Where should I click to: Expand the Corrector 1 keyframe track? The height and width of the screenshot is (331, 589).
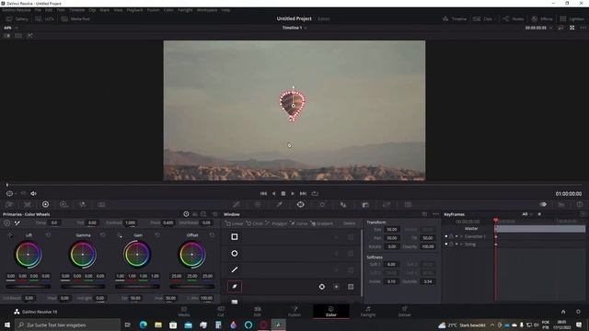[x=461, y=237]
